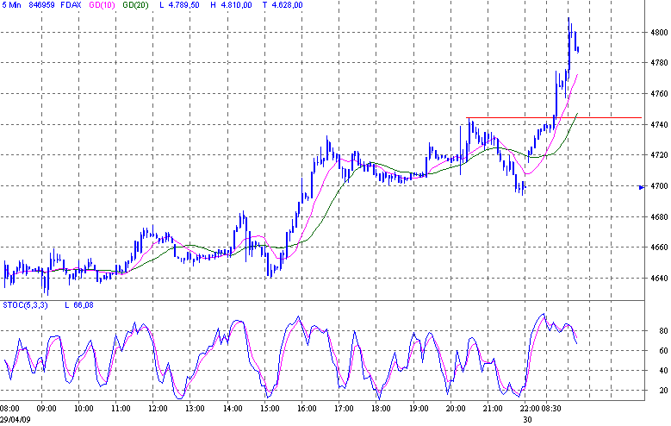Click the 4680 price axis label

click(x=659, y=216)
